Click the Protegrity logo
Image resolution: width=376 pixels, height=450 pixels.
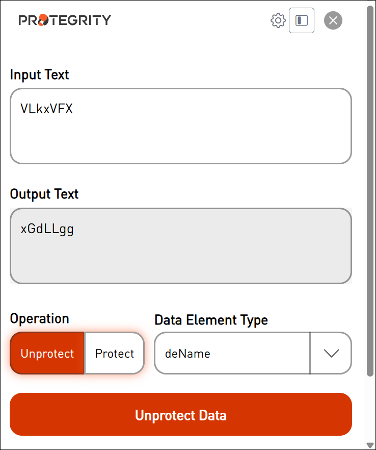(x=65, y=20)
